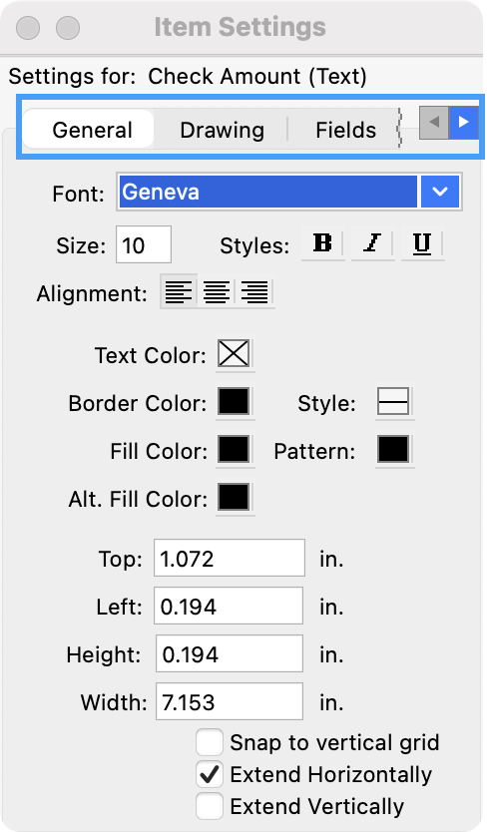Set alignment to left
The height and width of the screenshot is (832, 487).
point(179,292)
